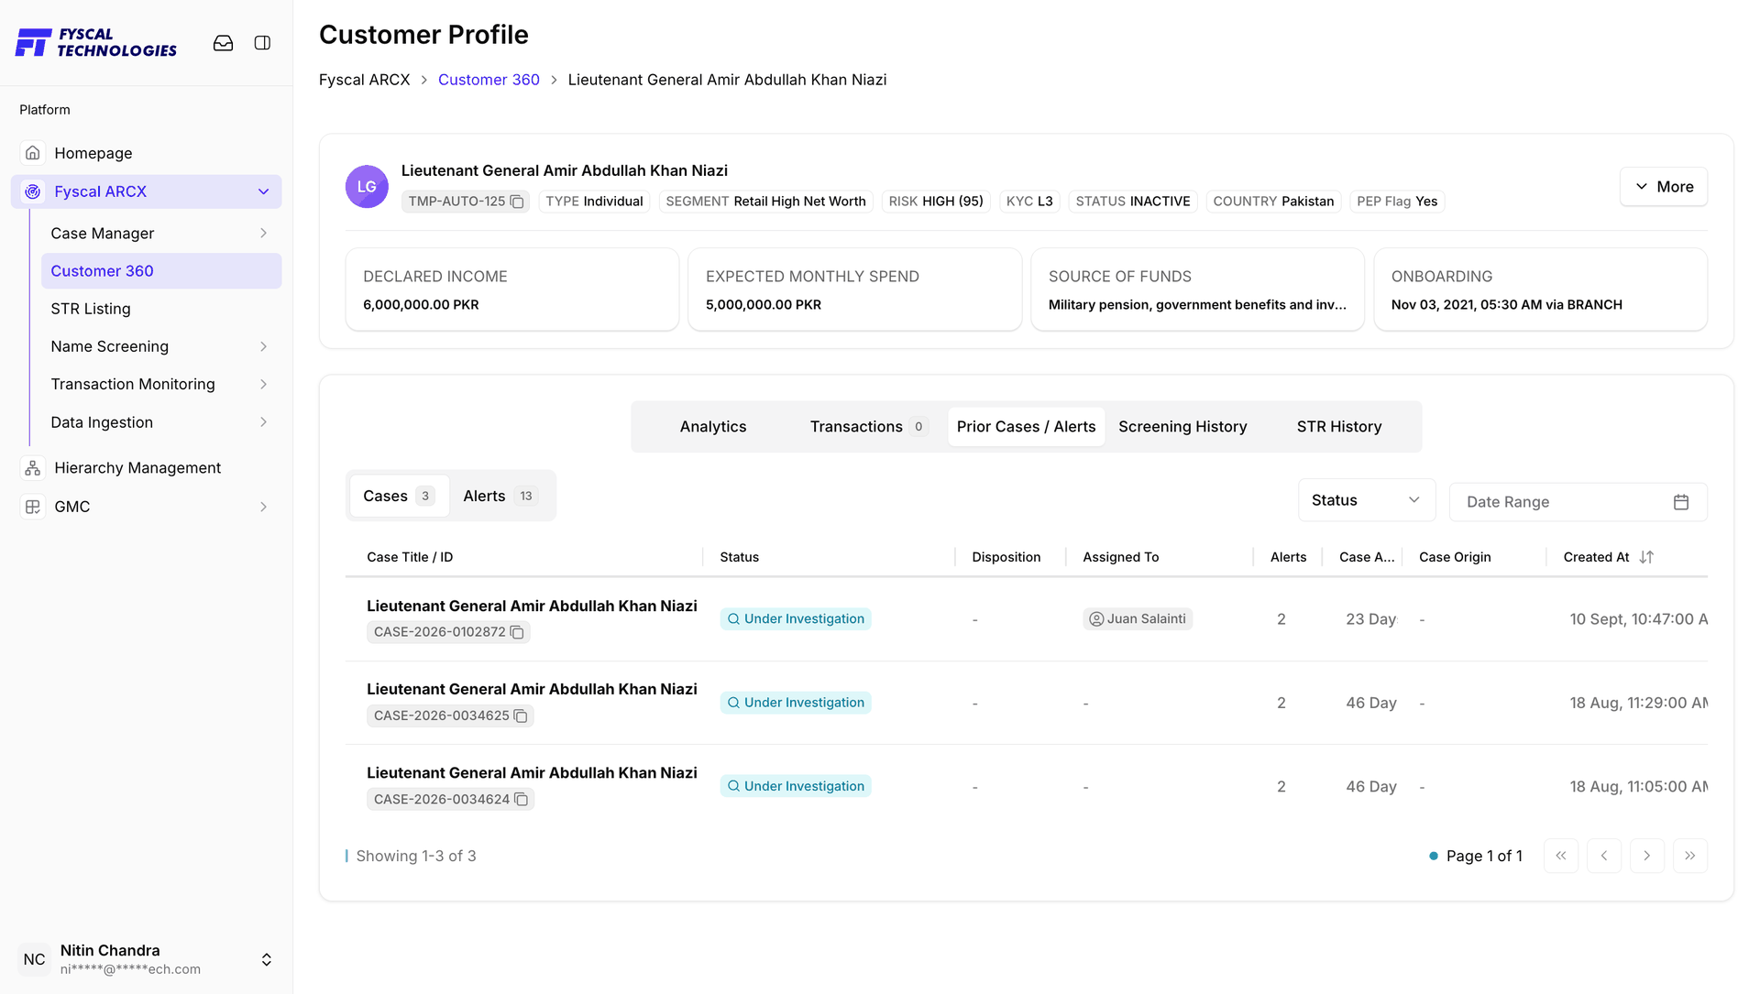Image resolution: width=1760 pixels, height=994 pixels.
Task: Expand the Case Manager submenu
Action: [x=263, y=234]
